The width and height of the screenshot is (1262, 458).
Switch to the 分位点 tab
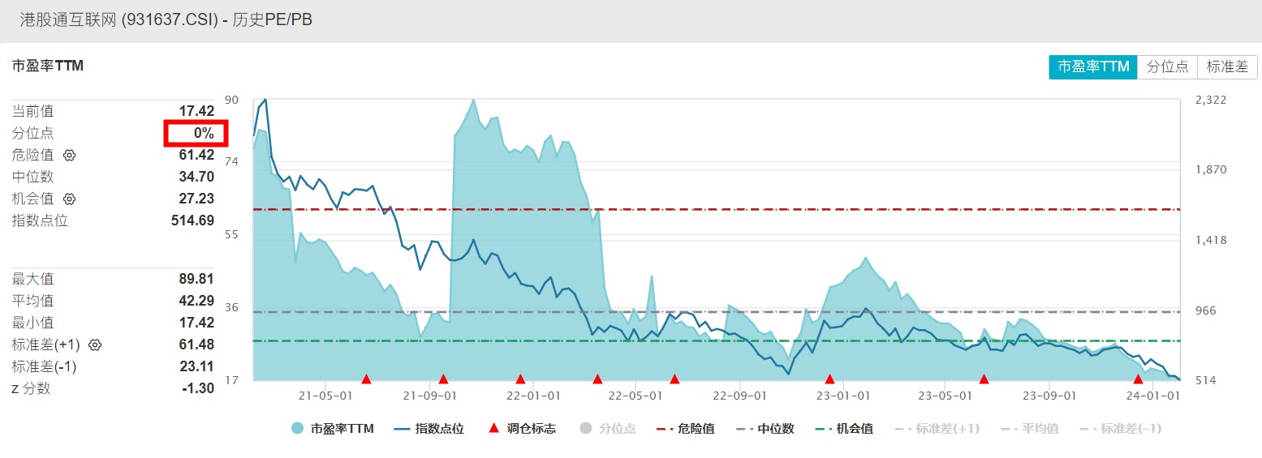(x=1167, y=67)
